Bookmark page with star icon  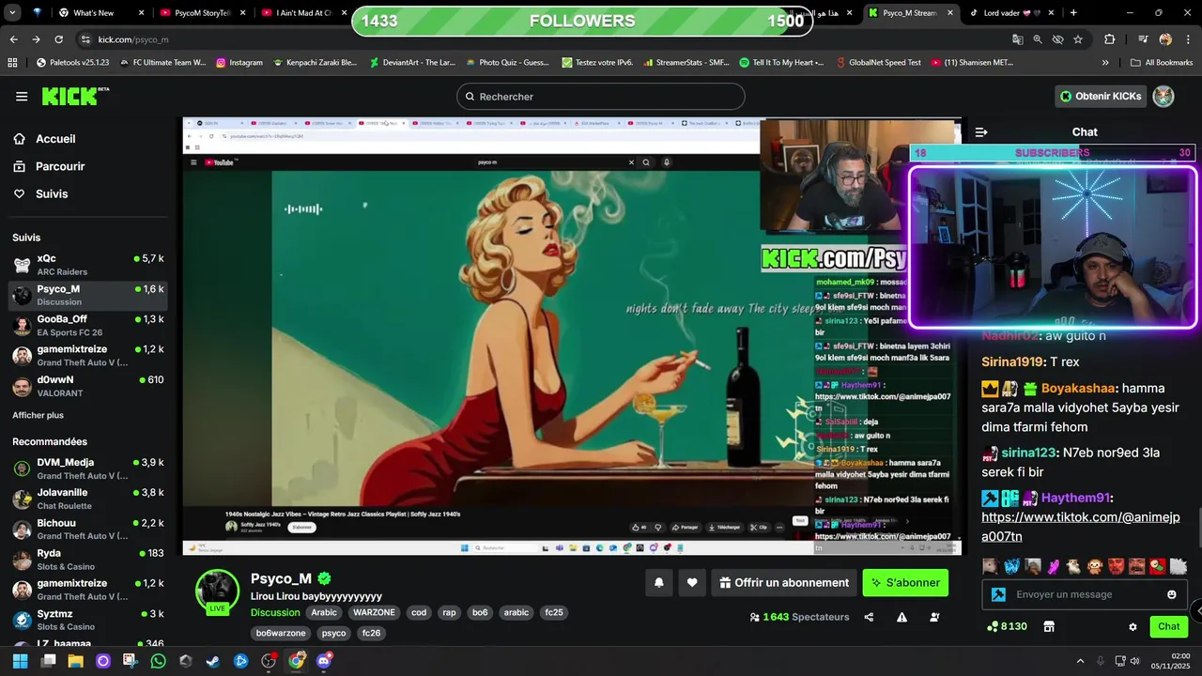[x=1078, y=39]
